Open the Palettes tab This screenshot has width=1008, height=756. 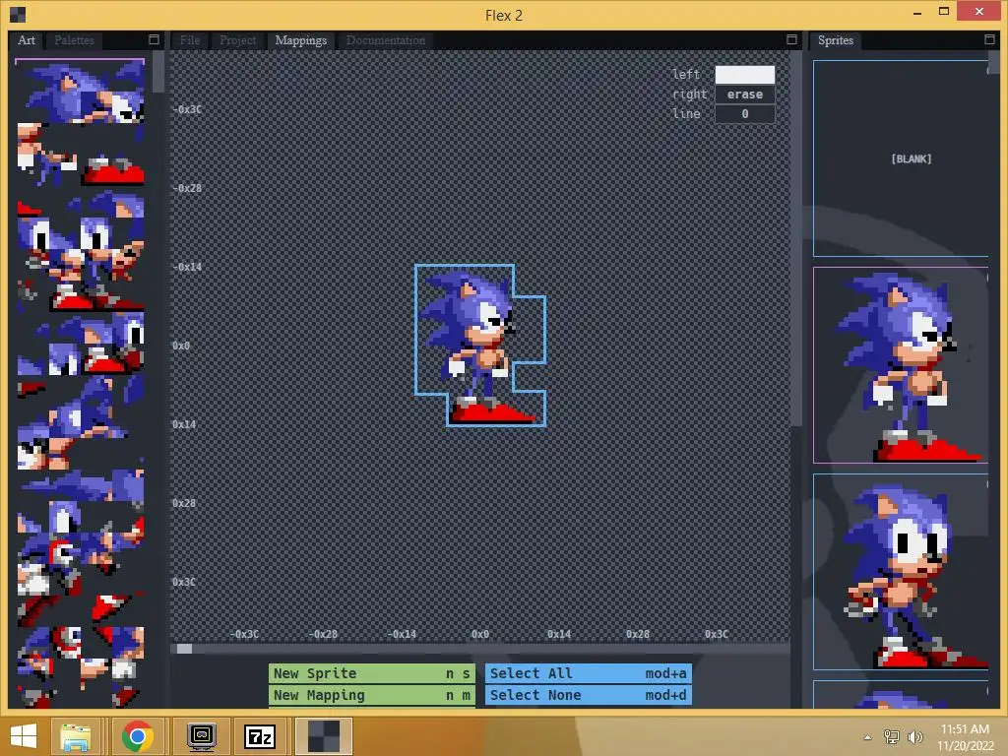point(74,40)
